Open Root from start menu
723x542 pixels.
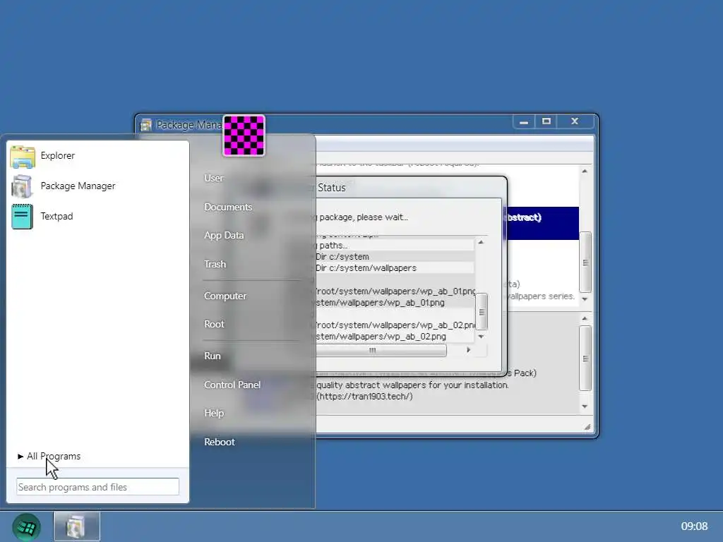tap(214, 325)
